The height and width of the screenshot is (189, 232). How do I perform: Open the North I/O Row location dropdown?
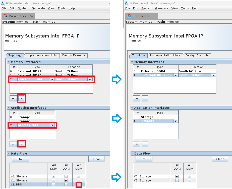(x=90, y=79)
